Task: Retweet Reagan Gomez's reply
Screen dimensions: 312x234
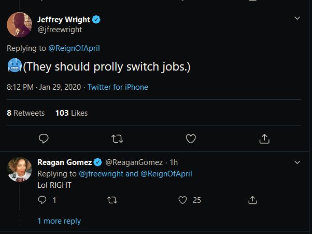Action: click(x=111, y=200)
